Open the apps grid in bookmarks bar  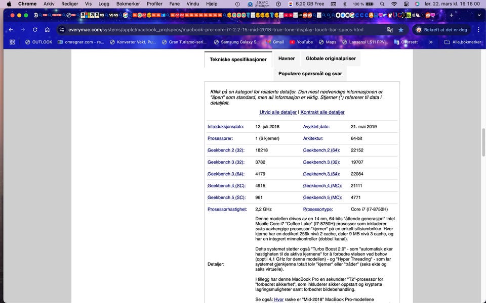(x=12, y=42)
